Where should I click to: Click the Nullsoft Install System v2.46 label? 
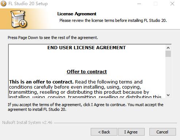pyautogui.click(x=27, y=122)
